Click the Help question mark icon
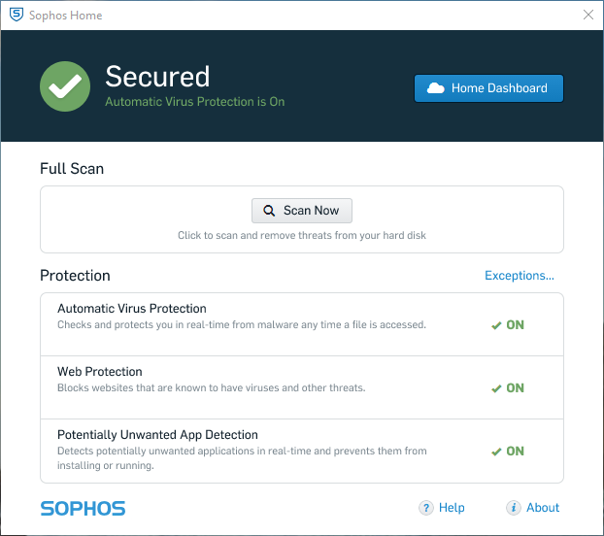The image size is (604, 536). coord(426,508)
